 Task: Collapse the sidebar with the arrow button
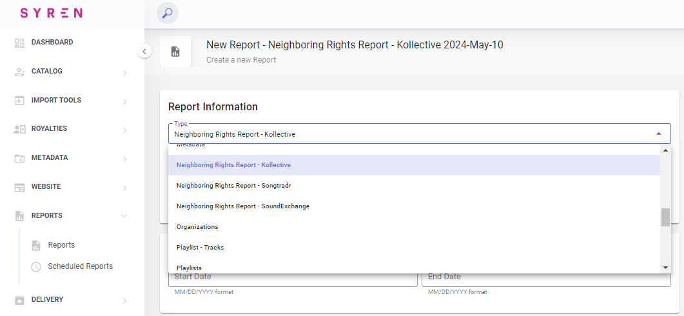[144, 52]
